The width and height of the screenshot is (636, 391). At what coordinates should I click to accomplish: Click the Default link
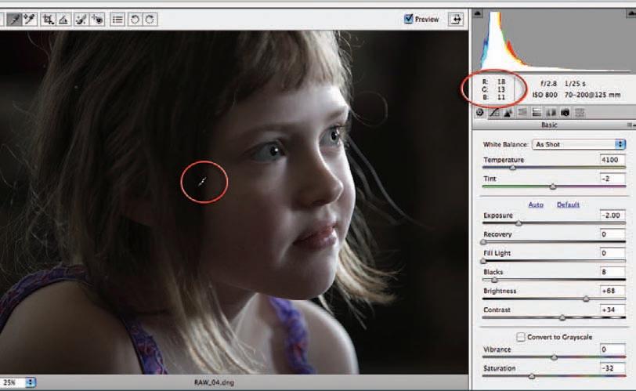[568, 205]
